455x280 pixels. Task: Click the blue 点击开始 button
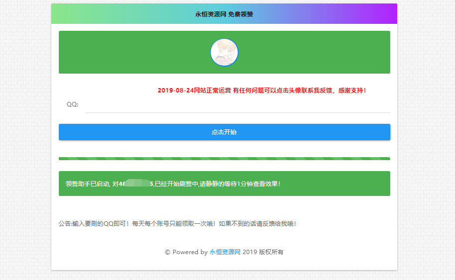coord(224,132)
